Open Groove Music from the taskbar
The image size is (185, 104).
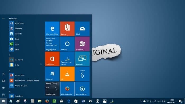click(x=98, y=101)
